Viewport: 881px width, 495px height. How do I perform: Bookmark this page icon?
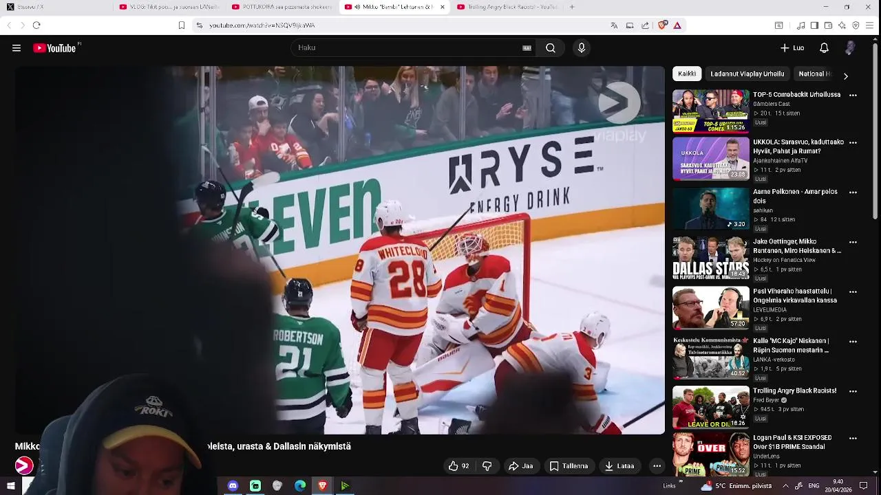coord(182,25)
